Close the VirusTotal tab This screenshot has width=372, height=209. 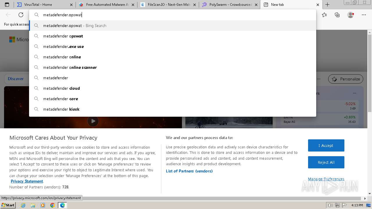tap(71, 5)
